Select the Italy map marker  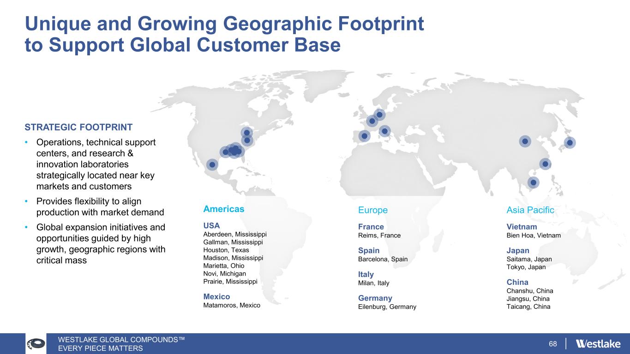click(384, 131)
